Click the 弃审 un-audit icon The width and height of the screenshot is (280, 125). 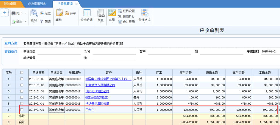coord(67,13)
